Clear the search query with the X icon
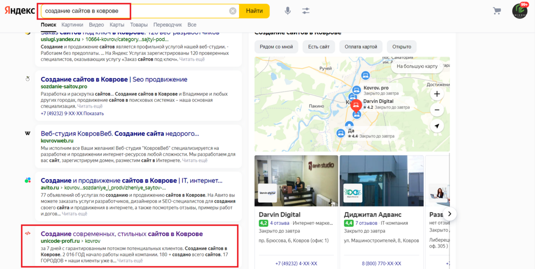This screenshot has width=535, height=269. pos(232,11)
